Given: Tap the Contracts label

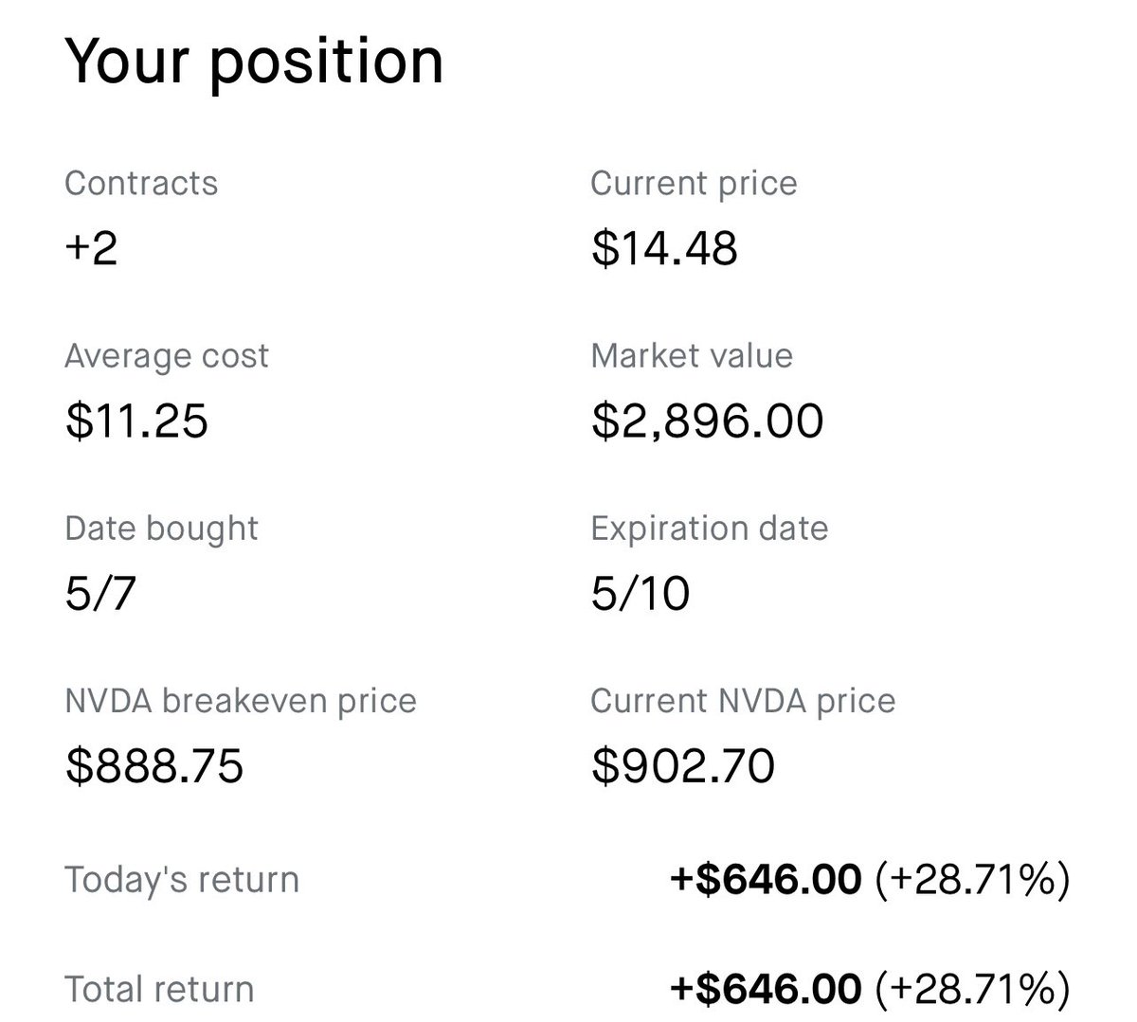Looking at the screenshot, I should click(141, 183).
